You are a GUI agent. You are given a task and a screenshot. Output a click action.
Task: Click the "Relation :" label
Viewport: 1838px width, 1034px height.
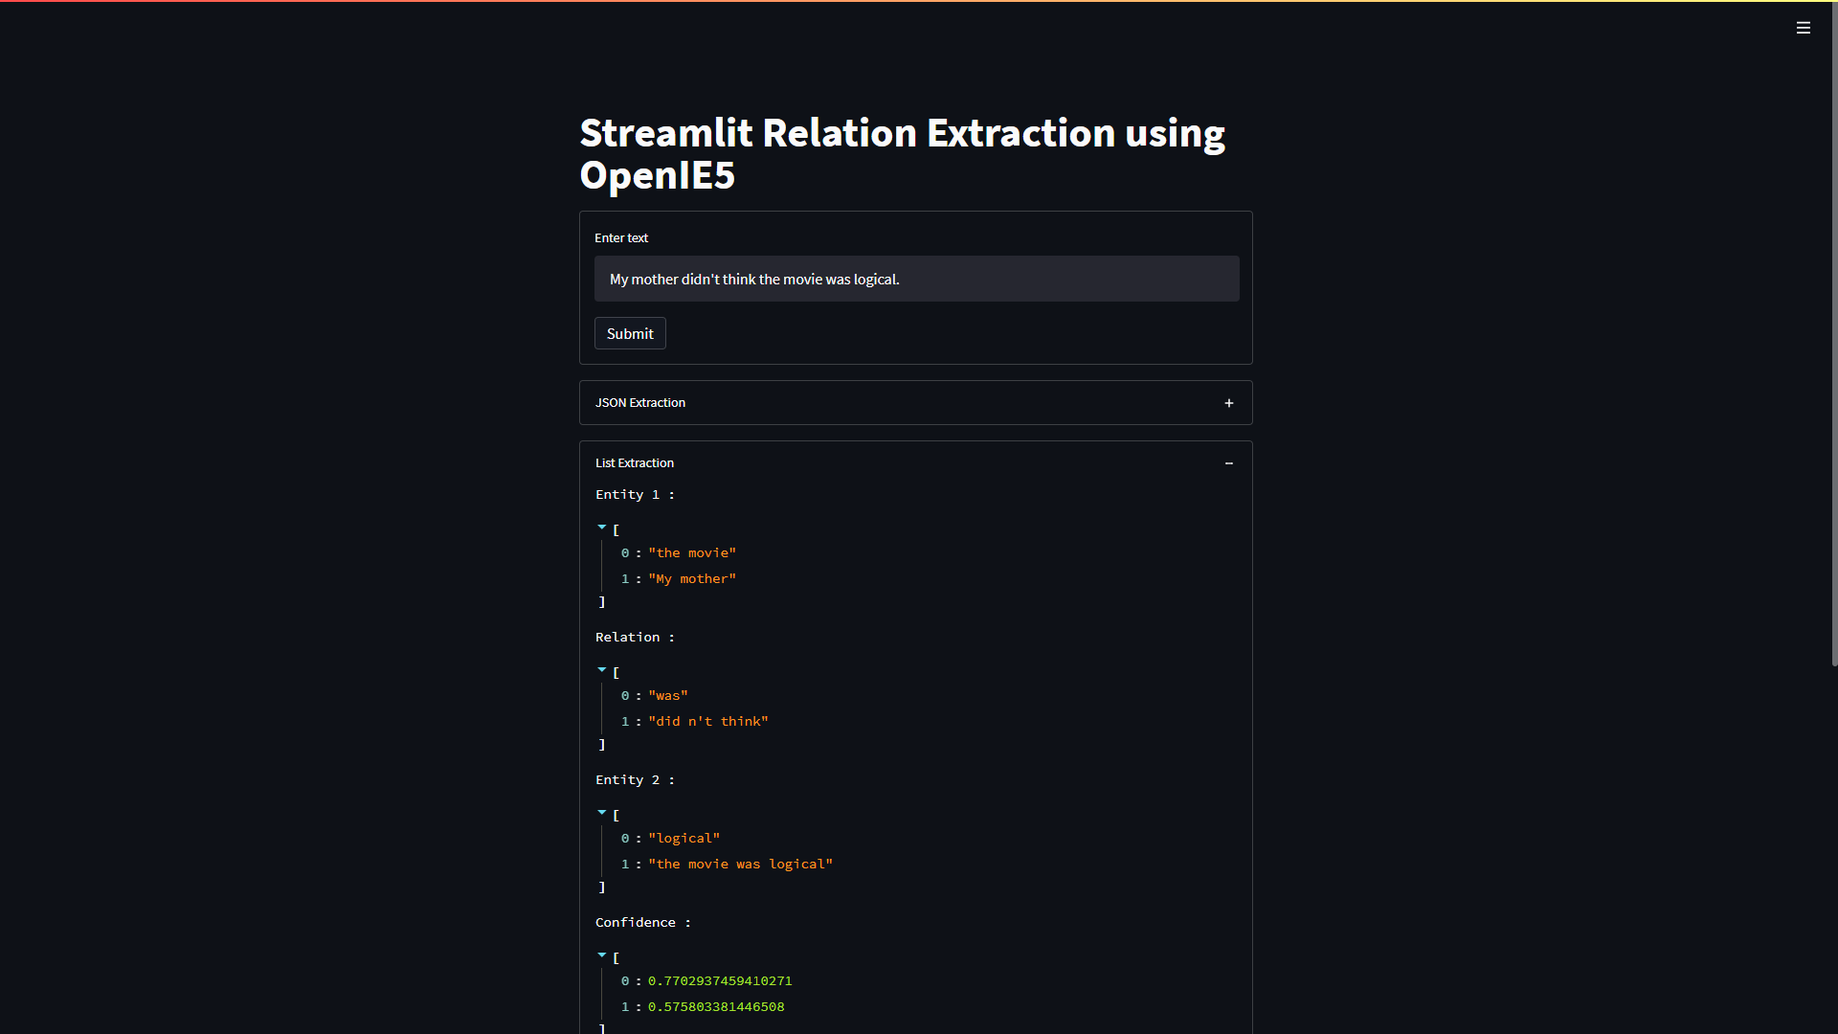pyautogui.click(x=635, y=638)
